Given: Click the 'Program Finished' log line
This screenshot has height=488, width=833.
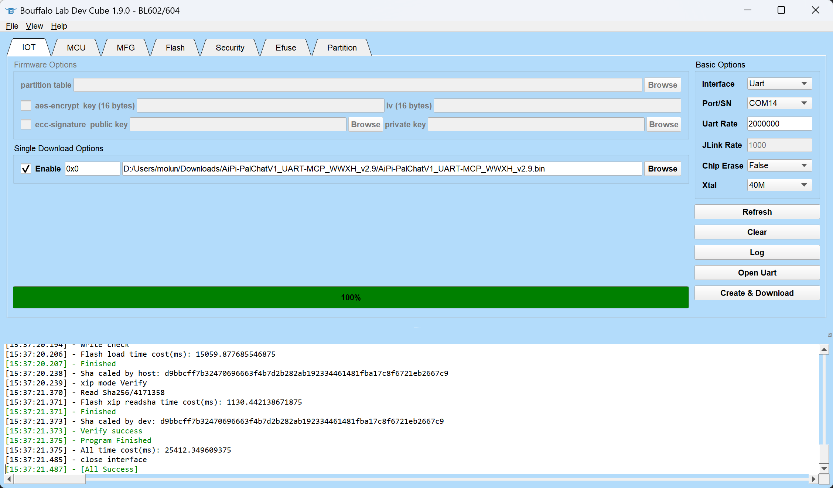Looking at the screenshot, I should [78, 440].
